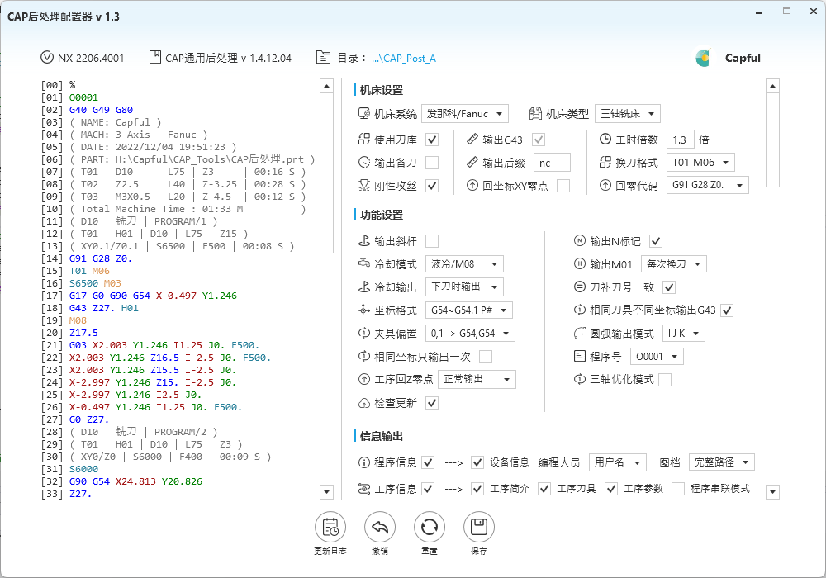Click the Capful logo
Image resolution: width=826 pixels, height=578 pixels.
(704, 58)
